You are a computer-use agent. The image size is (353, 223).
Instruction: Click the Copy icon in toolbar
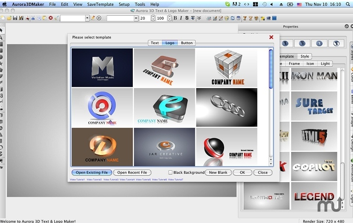(39, 18)
